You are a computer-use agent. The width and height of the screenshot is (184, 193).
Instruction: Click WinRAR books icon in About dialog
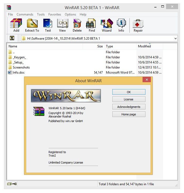click(39, 111)
